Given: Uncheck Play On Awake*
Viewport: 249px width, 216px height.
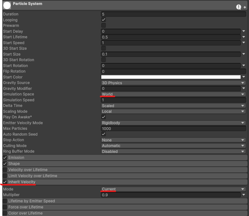Looking at the screenshot, I should point(104,117).
